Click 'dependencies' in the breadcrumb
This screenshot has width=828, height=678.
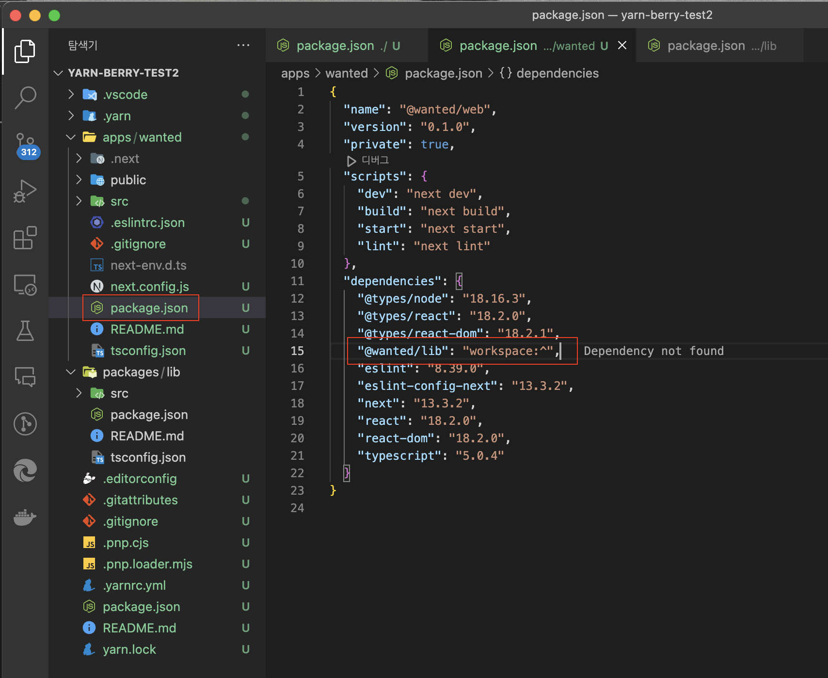coord(557,73)
